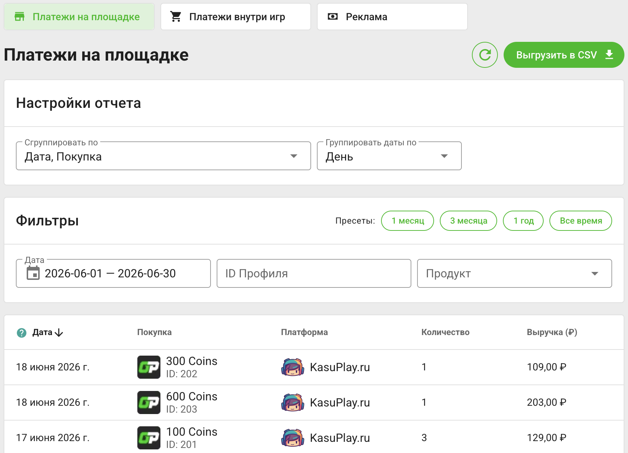Click ID: 202 text
The width and height of the screenshot is (628, 453).
182,374
